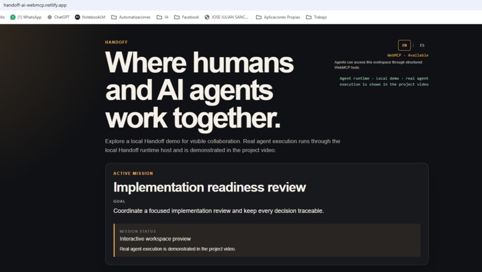
Task: Open the ChatGPT bookmark
Action: (x=59, y=17)
